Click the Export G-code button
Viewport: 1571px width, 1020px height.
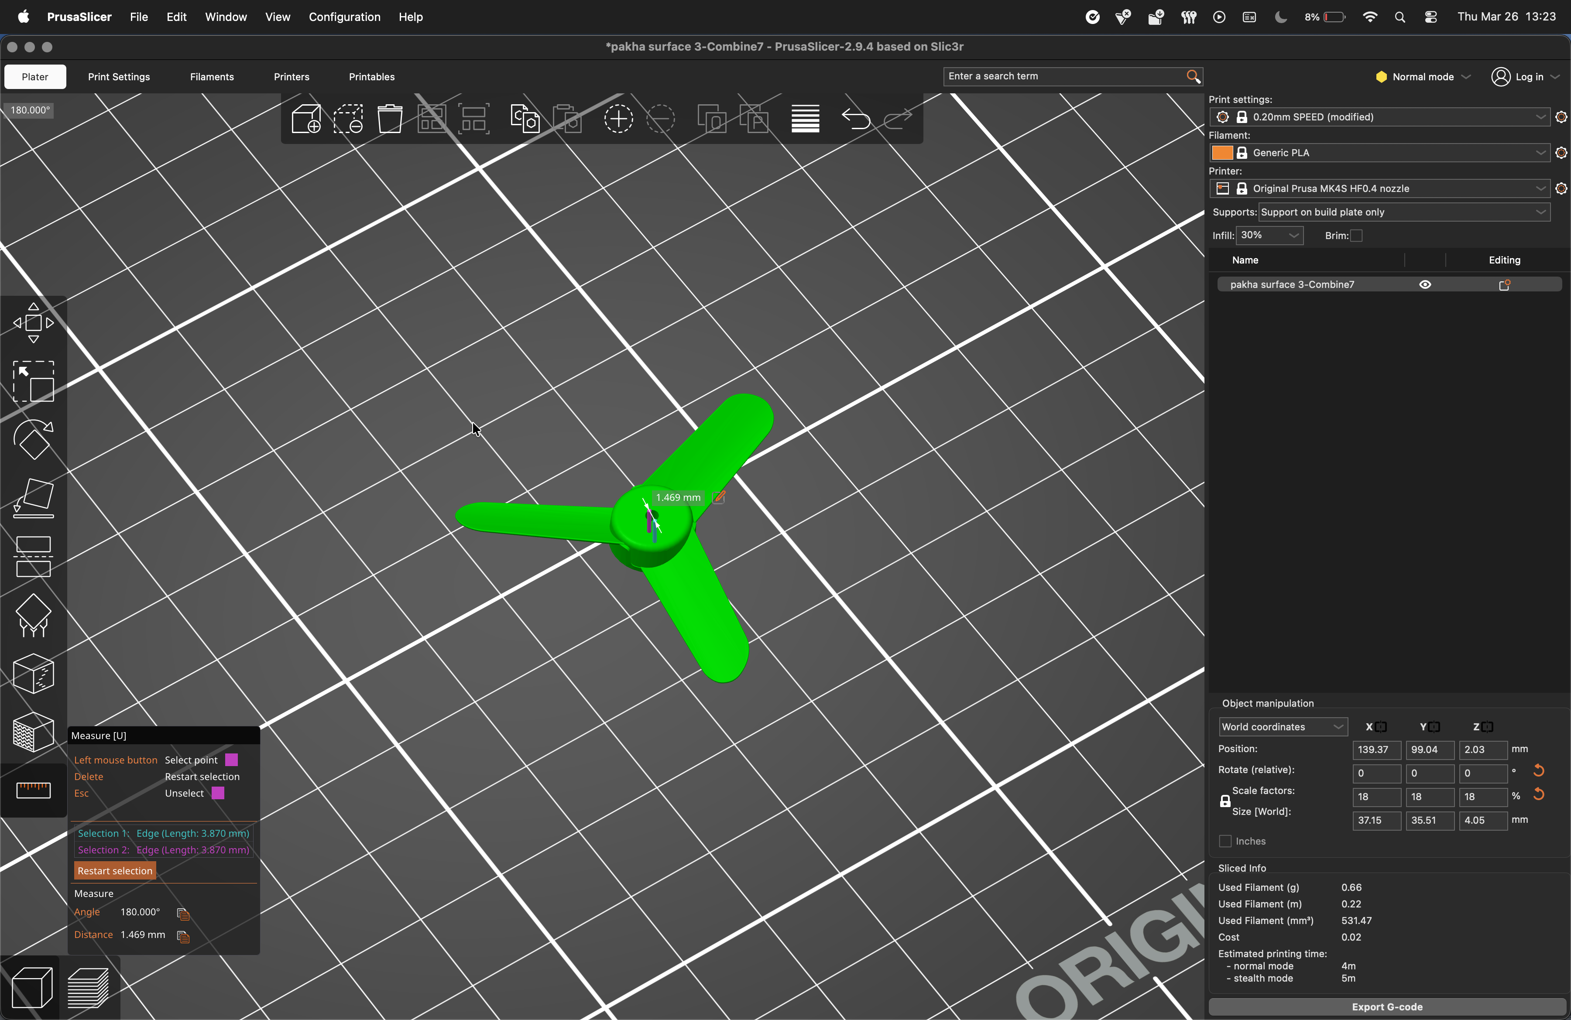point(1386,1007)
